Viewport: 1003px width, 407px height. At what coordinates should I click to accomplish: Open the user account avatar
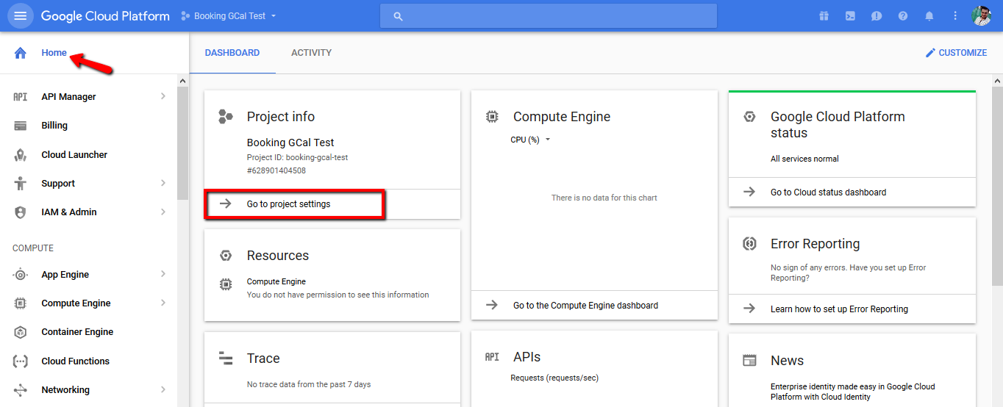coord(982,15)
